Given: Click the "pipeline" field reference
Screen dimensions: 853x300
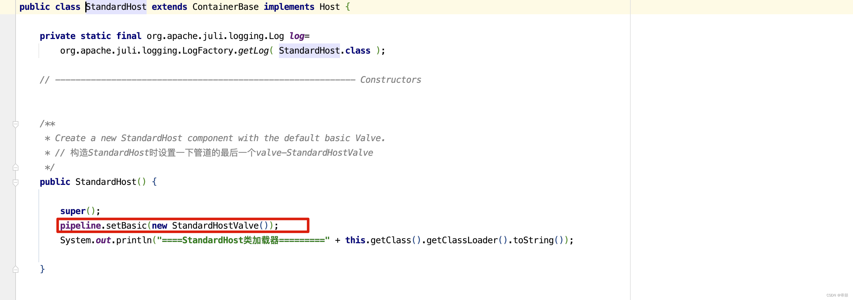Looking at the screenshot, I should coord(80,225).
